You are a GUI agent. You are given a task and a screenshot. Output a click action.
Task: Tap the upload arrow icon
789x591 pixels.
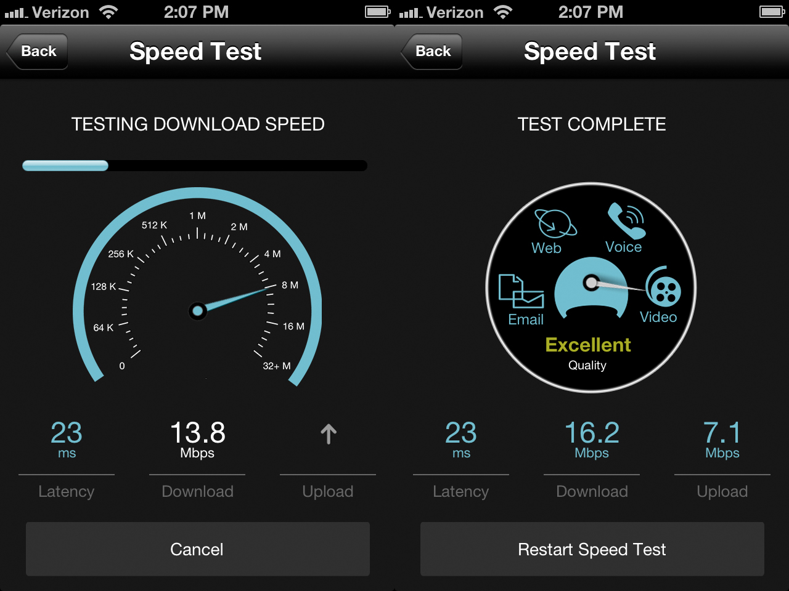[x=329, y=434]
